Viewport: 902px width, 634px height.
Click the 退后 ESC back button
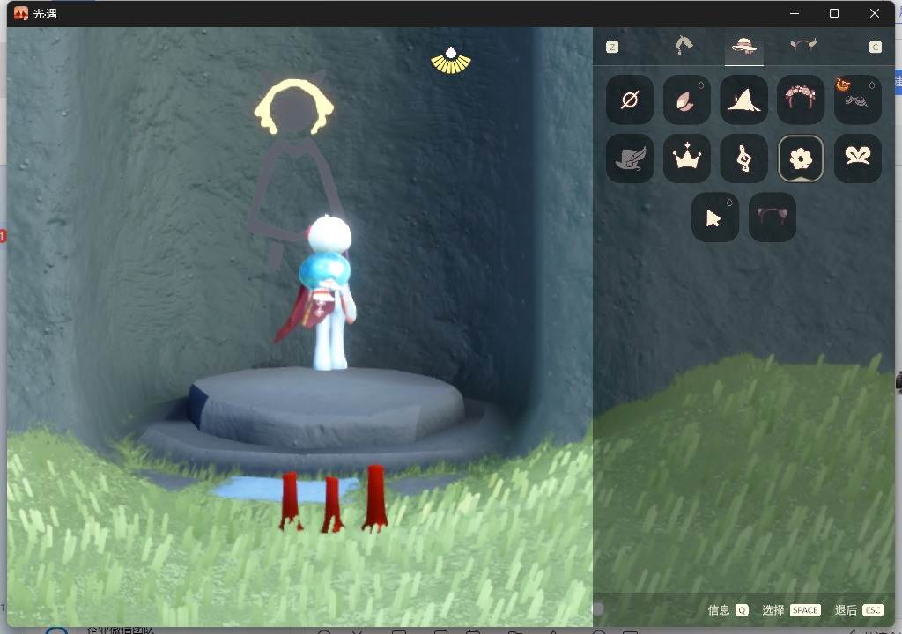(x=858, y=610)
